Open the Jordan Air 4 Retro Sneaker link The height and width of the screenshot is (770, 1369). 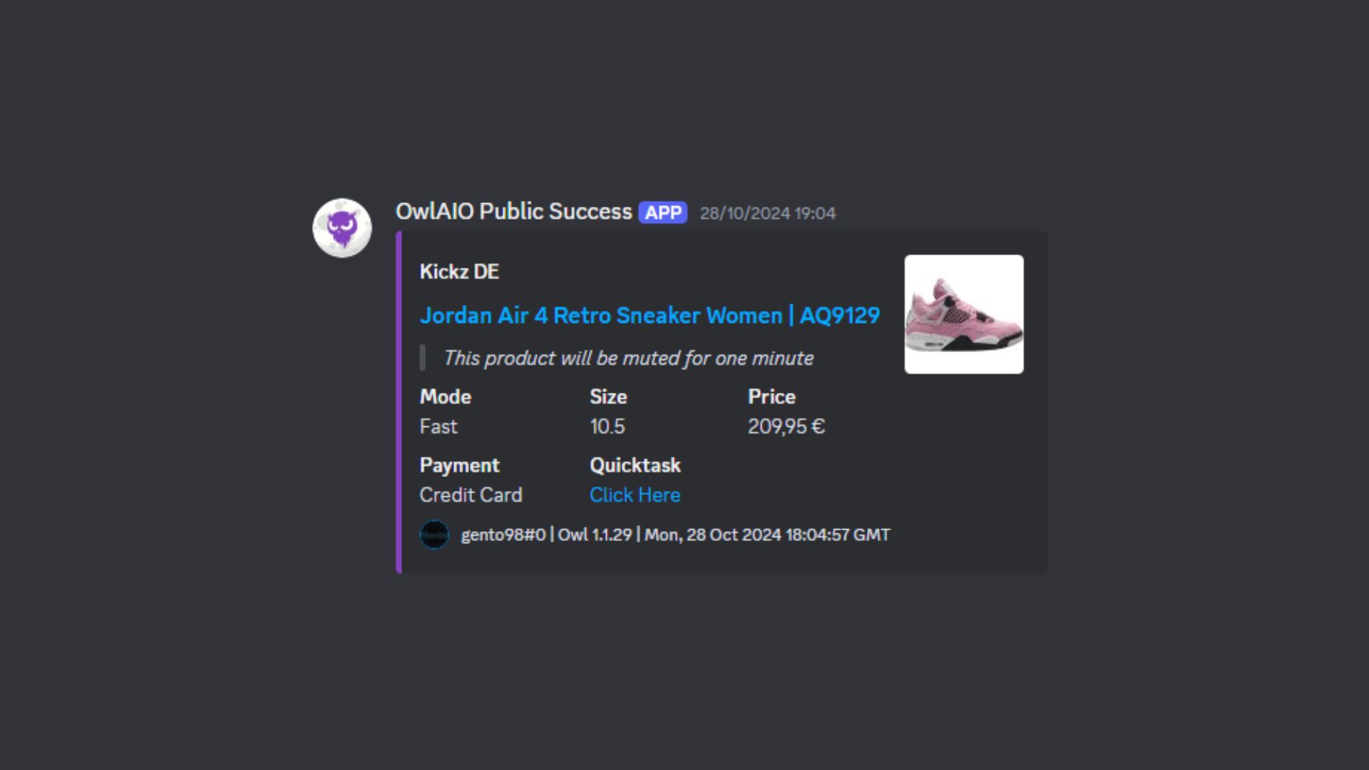[650, 315]
